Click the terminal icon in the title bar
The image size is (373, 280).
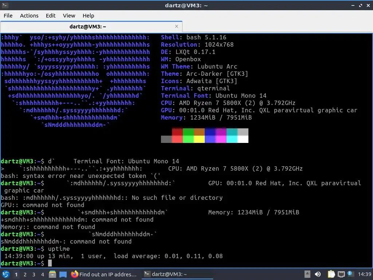pos(5,5)
